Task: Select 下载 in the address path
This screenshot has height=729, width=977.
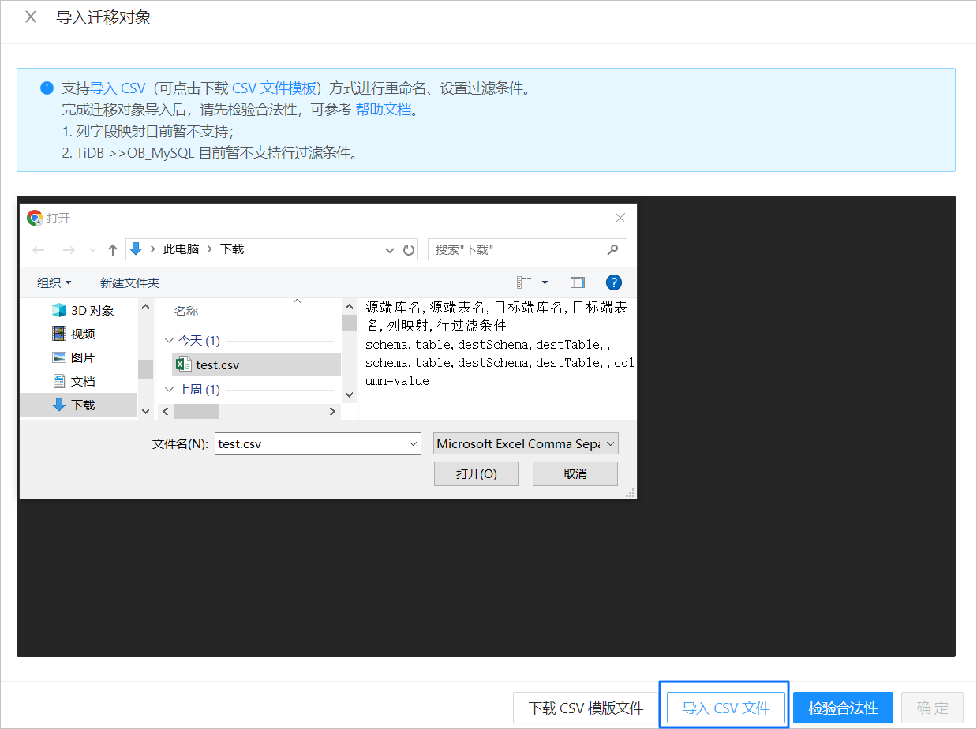Action: click(x=232, y=249)
